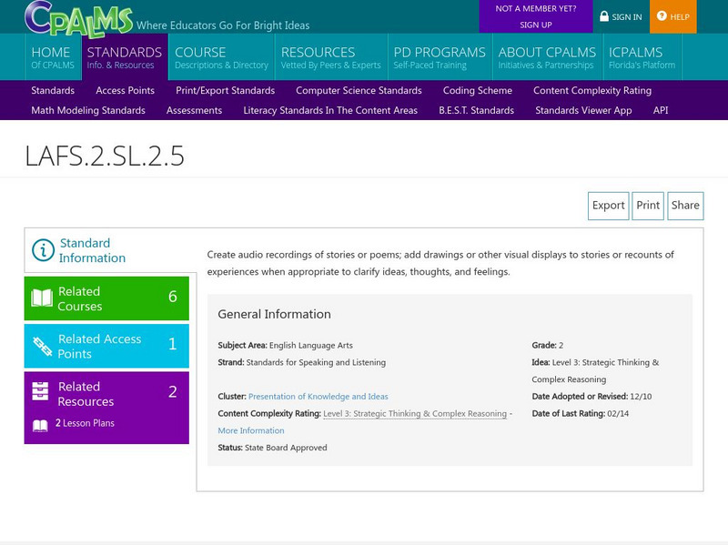Click the lock icon beside Sign In
728x545 pixels.
[604, 16]
